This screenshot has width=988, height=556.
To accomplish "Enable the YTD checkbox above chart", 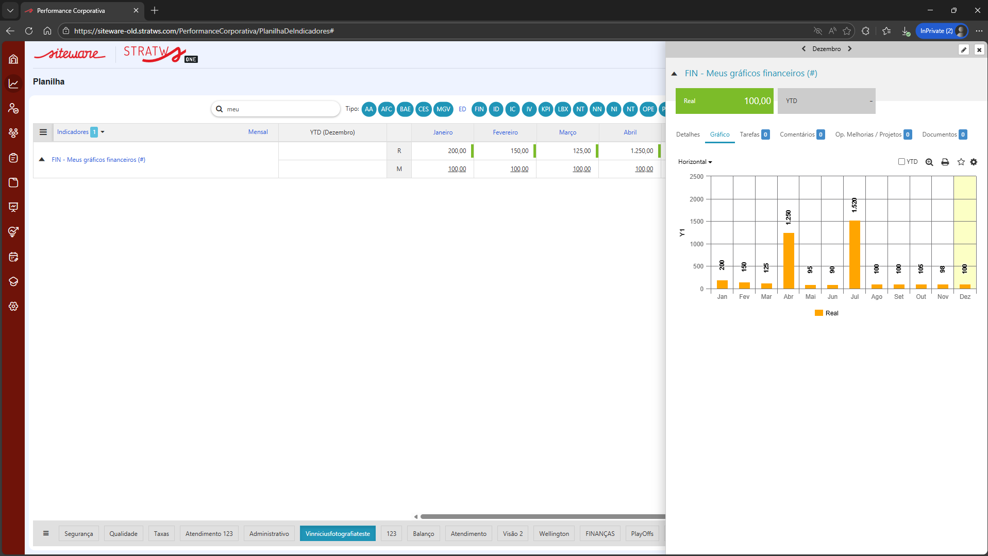I will 901,161.
